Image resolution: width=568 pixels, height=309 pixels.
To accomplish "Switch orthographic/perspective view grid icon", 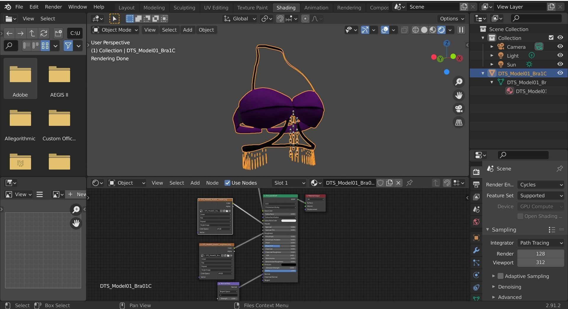I will coord(459,123).
